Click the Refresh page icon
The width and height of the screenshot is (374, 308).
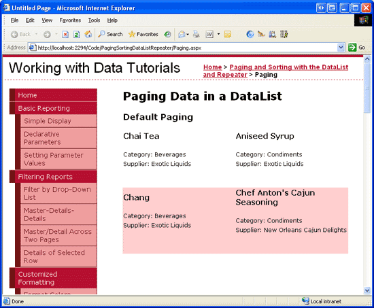(x=76, y=35)
